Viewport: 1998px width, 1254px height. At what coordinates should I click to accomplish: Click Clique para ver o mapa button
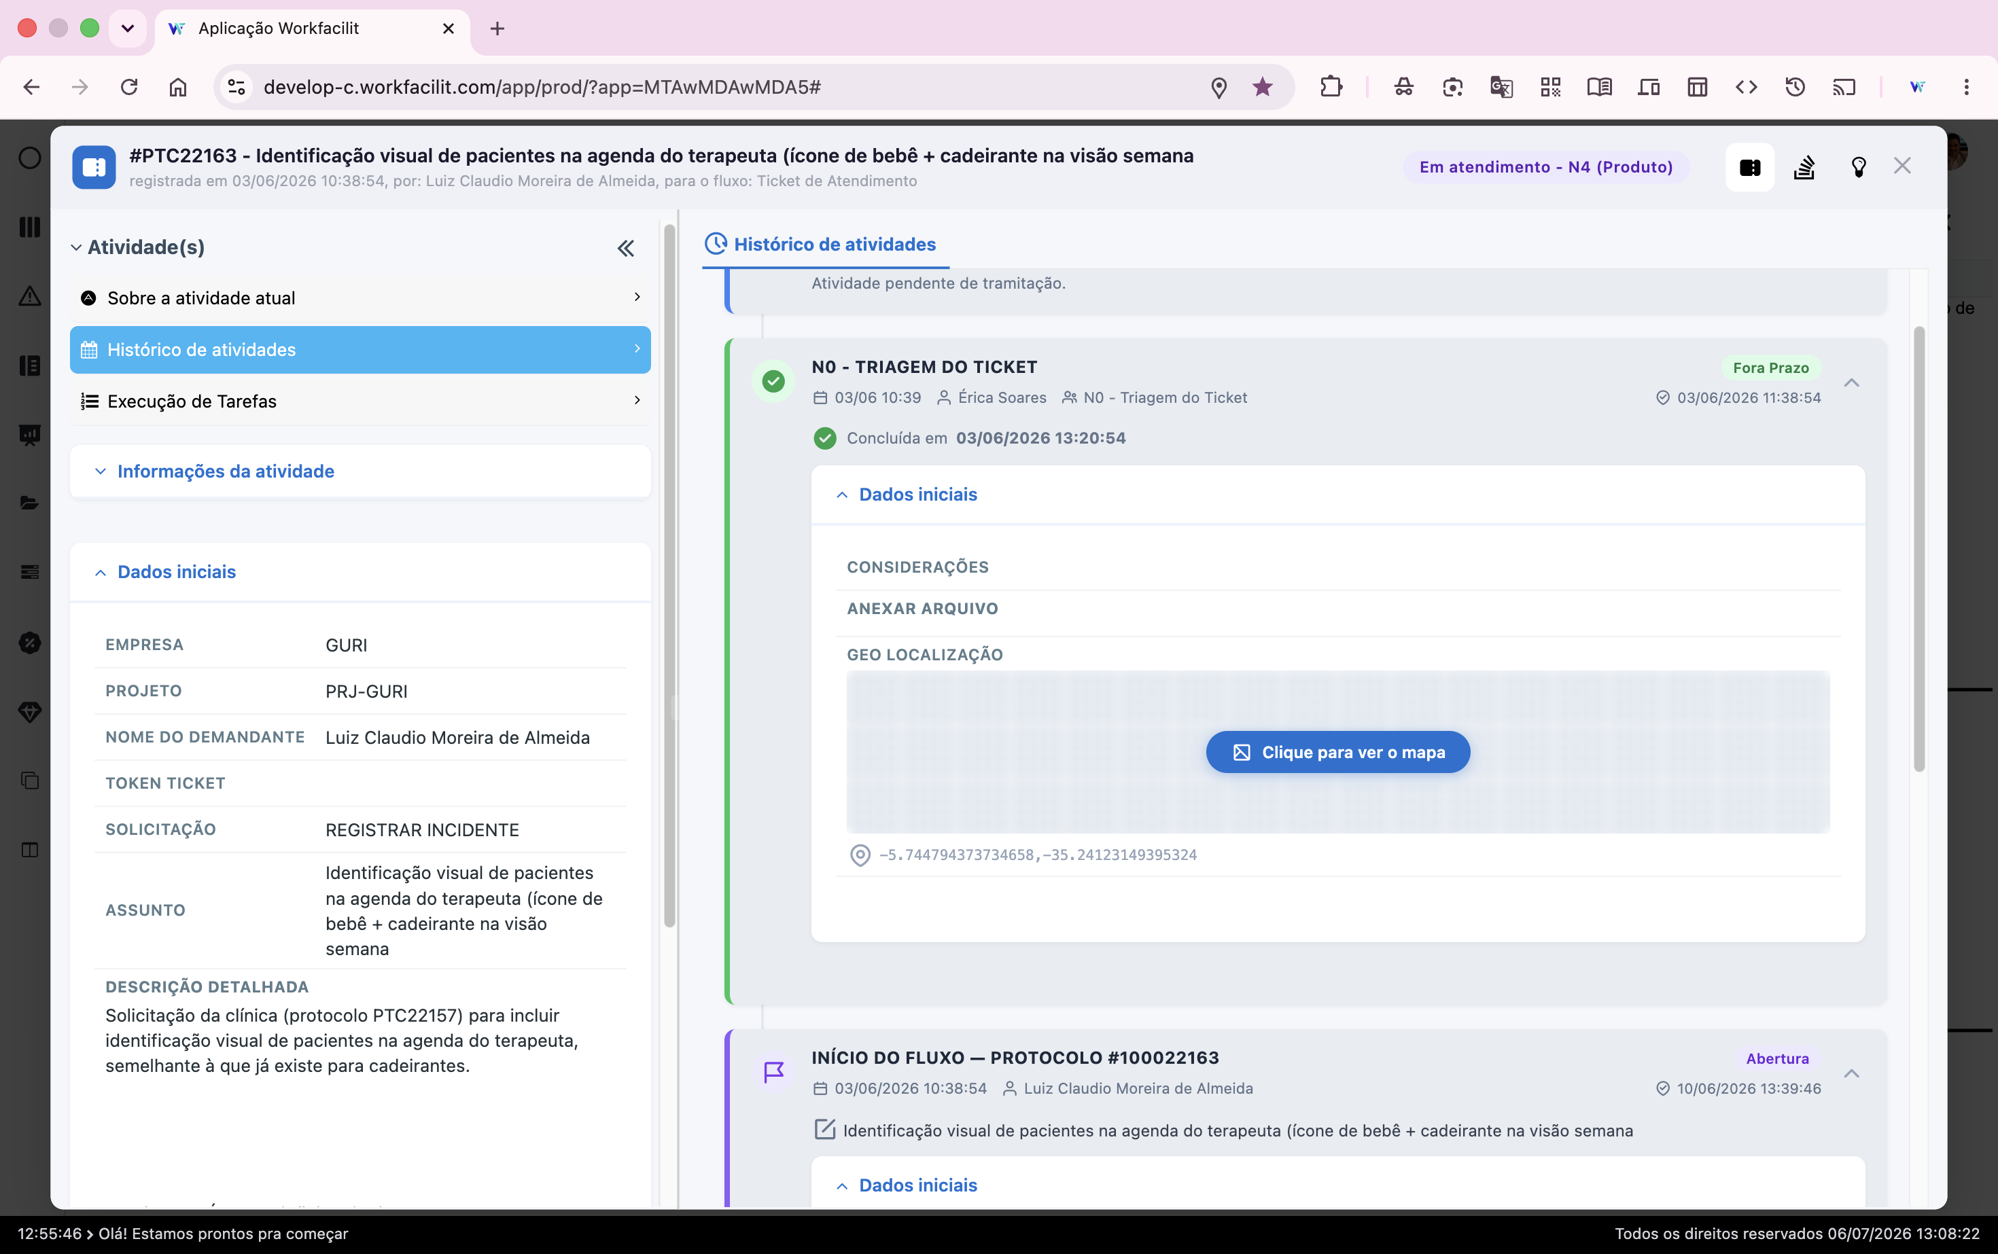pyautogui.click(x=1337, y=752)
